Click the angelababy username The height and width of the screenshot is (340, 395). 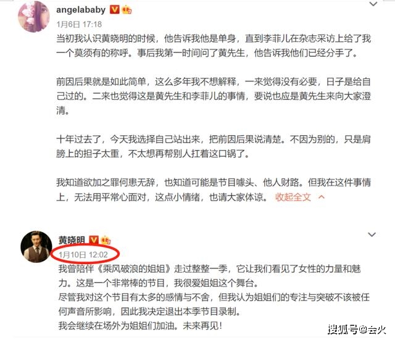click(81, 10)
